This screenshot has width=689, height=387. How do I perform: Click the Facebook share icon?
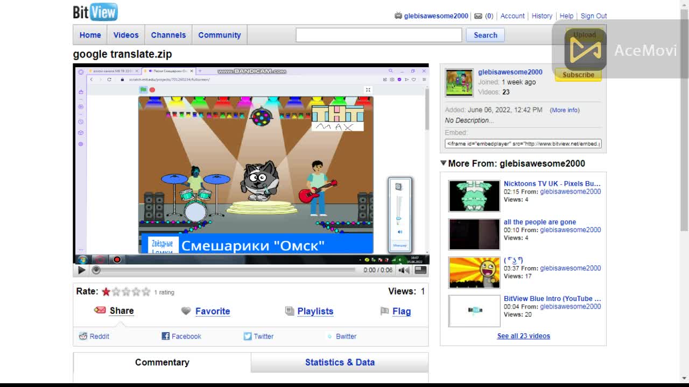166,336
